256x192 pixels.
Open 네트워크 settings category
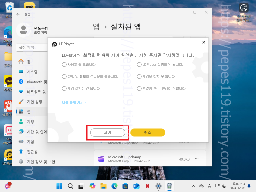click(x=32, y=92)
